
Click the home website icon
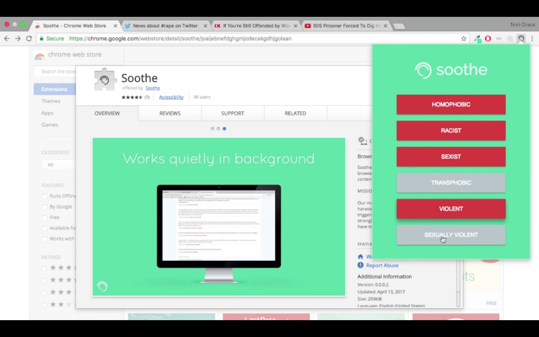(x=360, y=257)
